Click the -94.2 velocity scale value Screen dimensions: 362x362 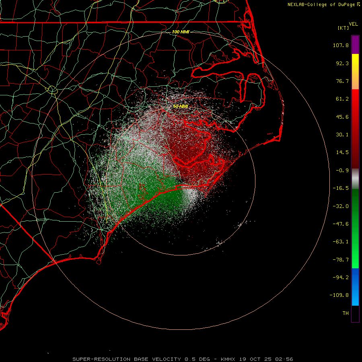pyautogui.click(x=341, y=277)
